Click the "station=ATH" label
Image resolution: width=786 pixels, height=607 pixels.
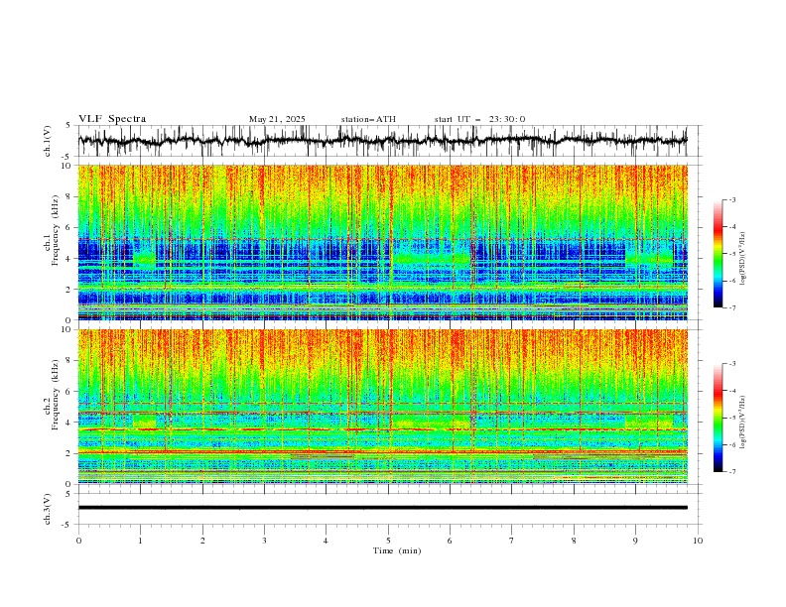click(x=368, y=119)
